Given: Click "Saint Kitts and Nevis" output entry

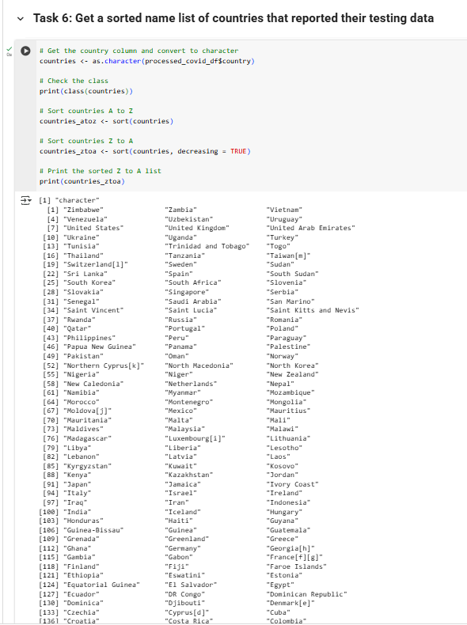Looking at the screenshot, I should point(313,310).
